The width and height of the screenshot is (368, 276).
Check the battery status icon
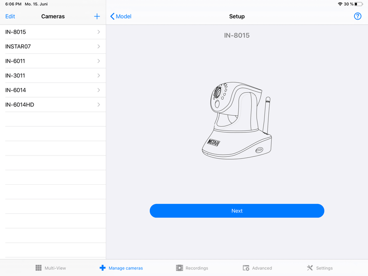click(x=359, y=4)
